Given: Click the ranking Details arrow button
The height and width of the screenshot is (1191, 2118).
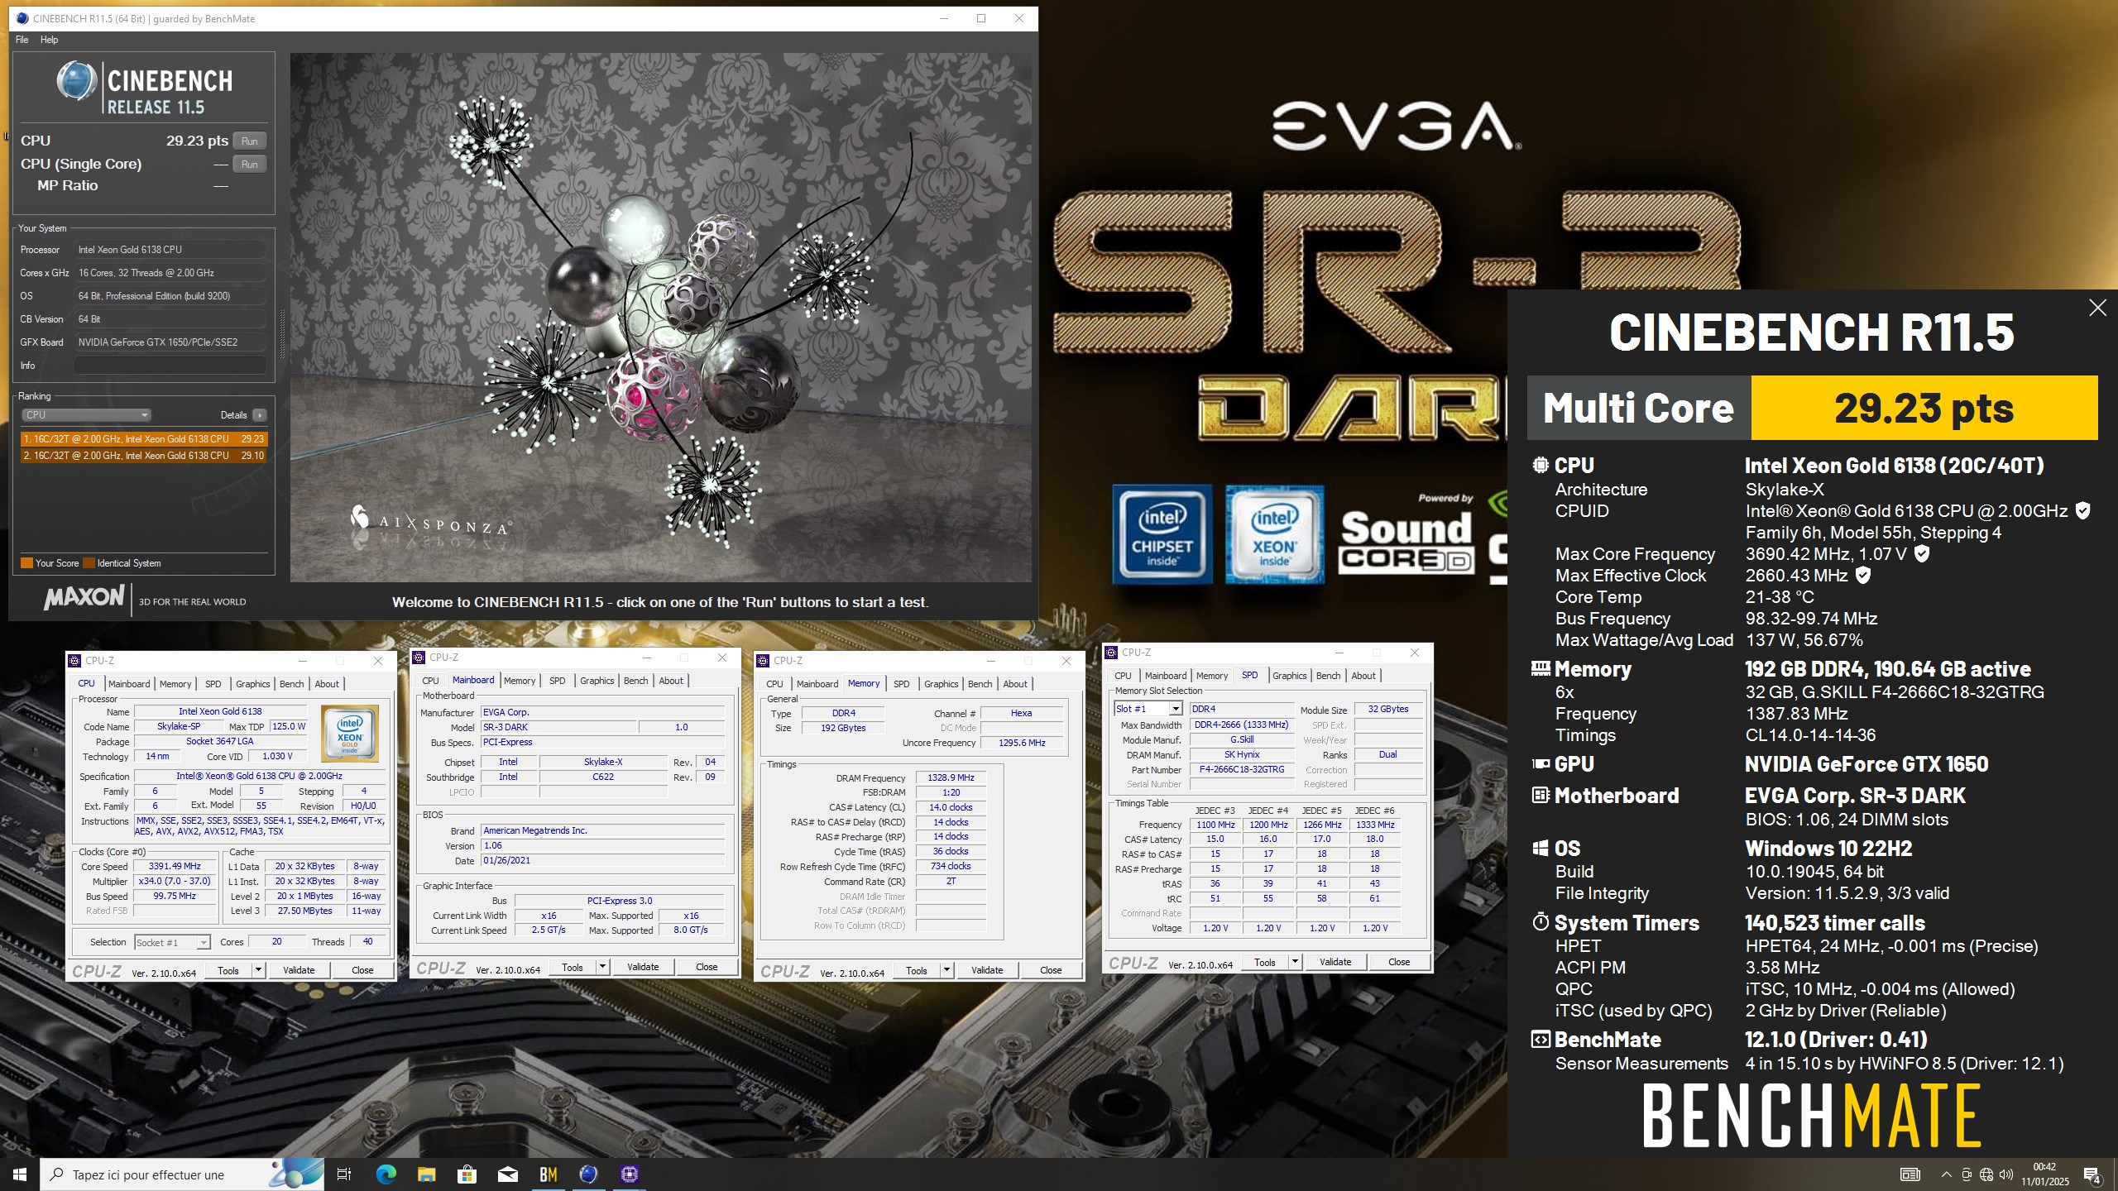Looking at the screenshot, I should click(260, 415).
